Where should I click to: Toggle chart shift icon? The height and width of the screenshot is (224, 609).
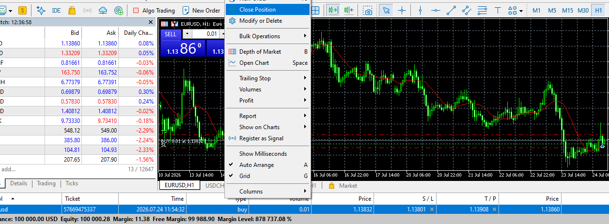click(x=348, y=10)
